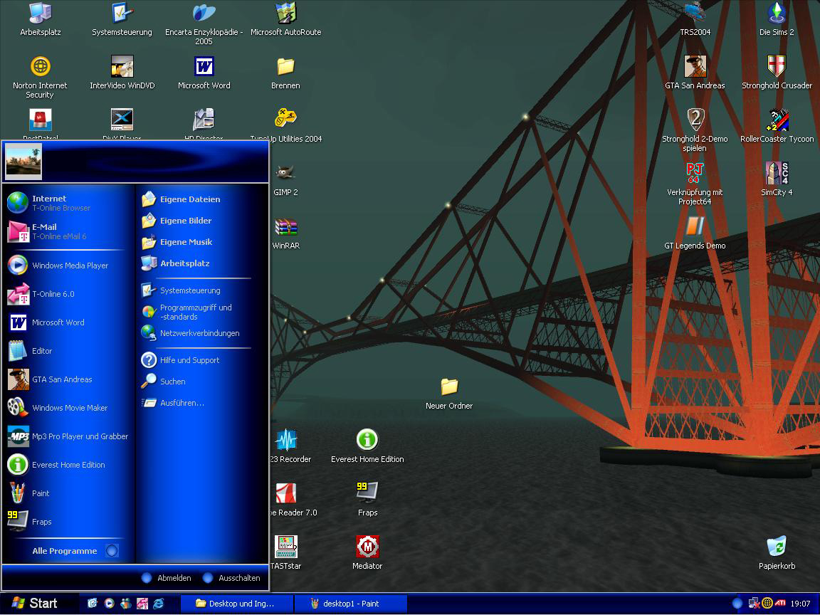Viewport: 820px width, 615px height.
Task: Click the Ausschalten button
Action: click(x=231, y=578)
